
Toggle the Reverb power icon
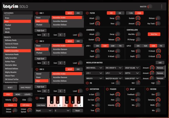pyautogui.click(x=148, y=89)
